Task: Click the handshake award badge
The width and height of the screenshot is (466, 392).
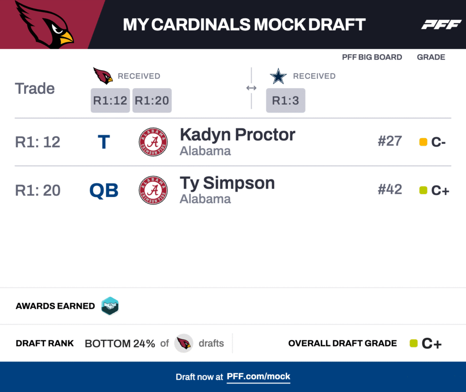Action: [x=110, y=306]
